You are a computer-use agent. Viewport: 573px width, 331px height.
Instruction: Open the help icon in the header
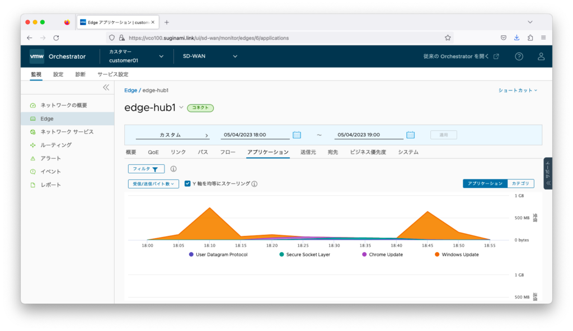click(x=519, y=56)
